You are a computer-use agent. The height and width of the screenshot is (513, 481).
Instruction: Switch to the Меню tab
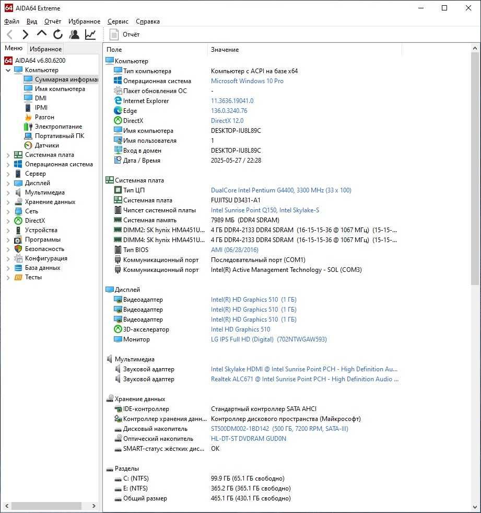tap(14, 48)
